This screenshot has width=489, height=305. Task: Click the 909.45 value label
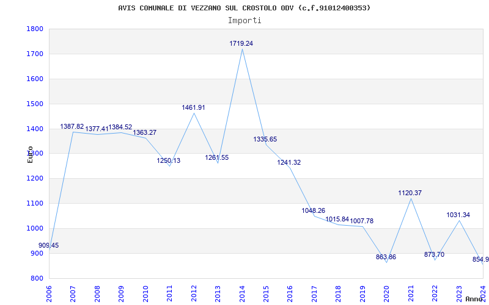pyautogui.click(x=49, y=246)
